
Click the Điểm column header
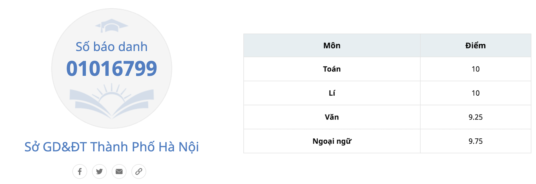tap(475, 46)
